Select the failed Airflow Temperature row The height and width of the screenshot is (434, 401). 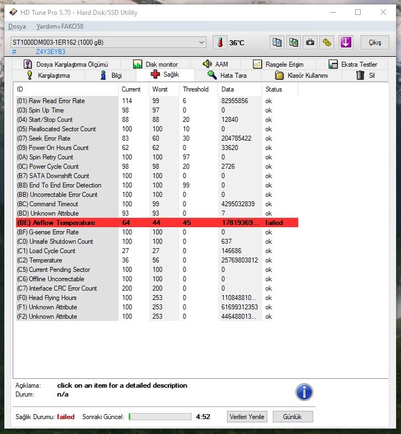pyautogui.click(x=157, y=223)
